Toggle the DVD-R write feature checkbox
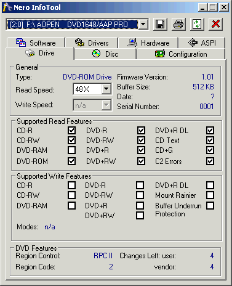 (140, 185)
